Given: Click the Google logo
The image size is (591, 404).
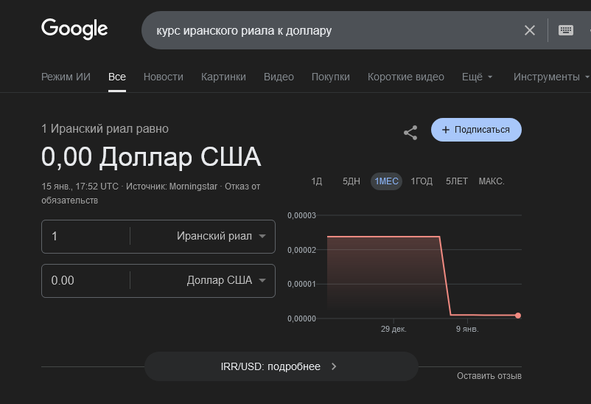Looking at the screenshot, I should coord(74,29).
